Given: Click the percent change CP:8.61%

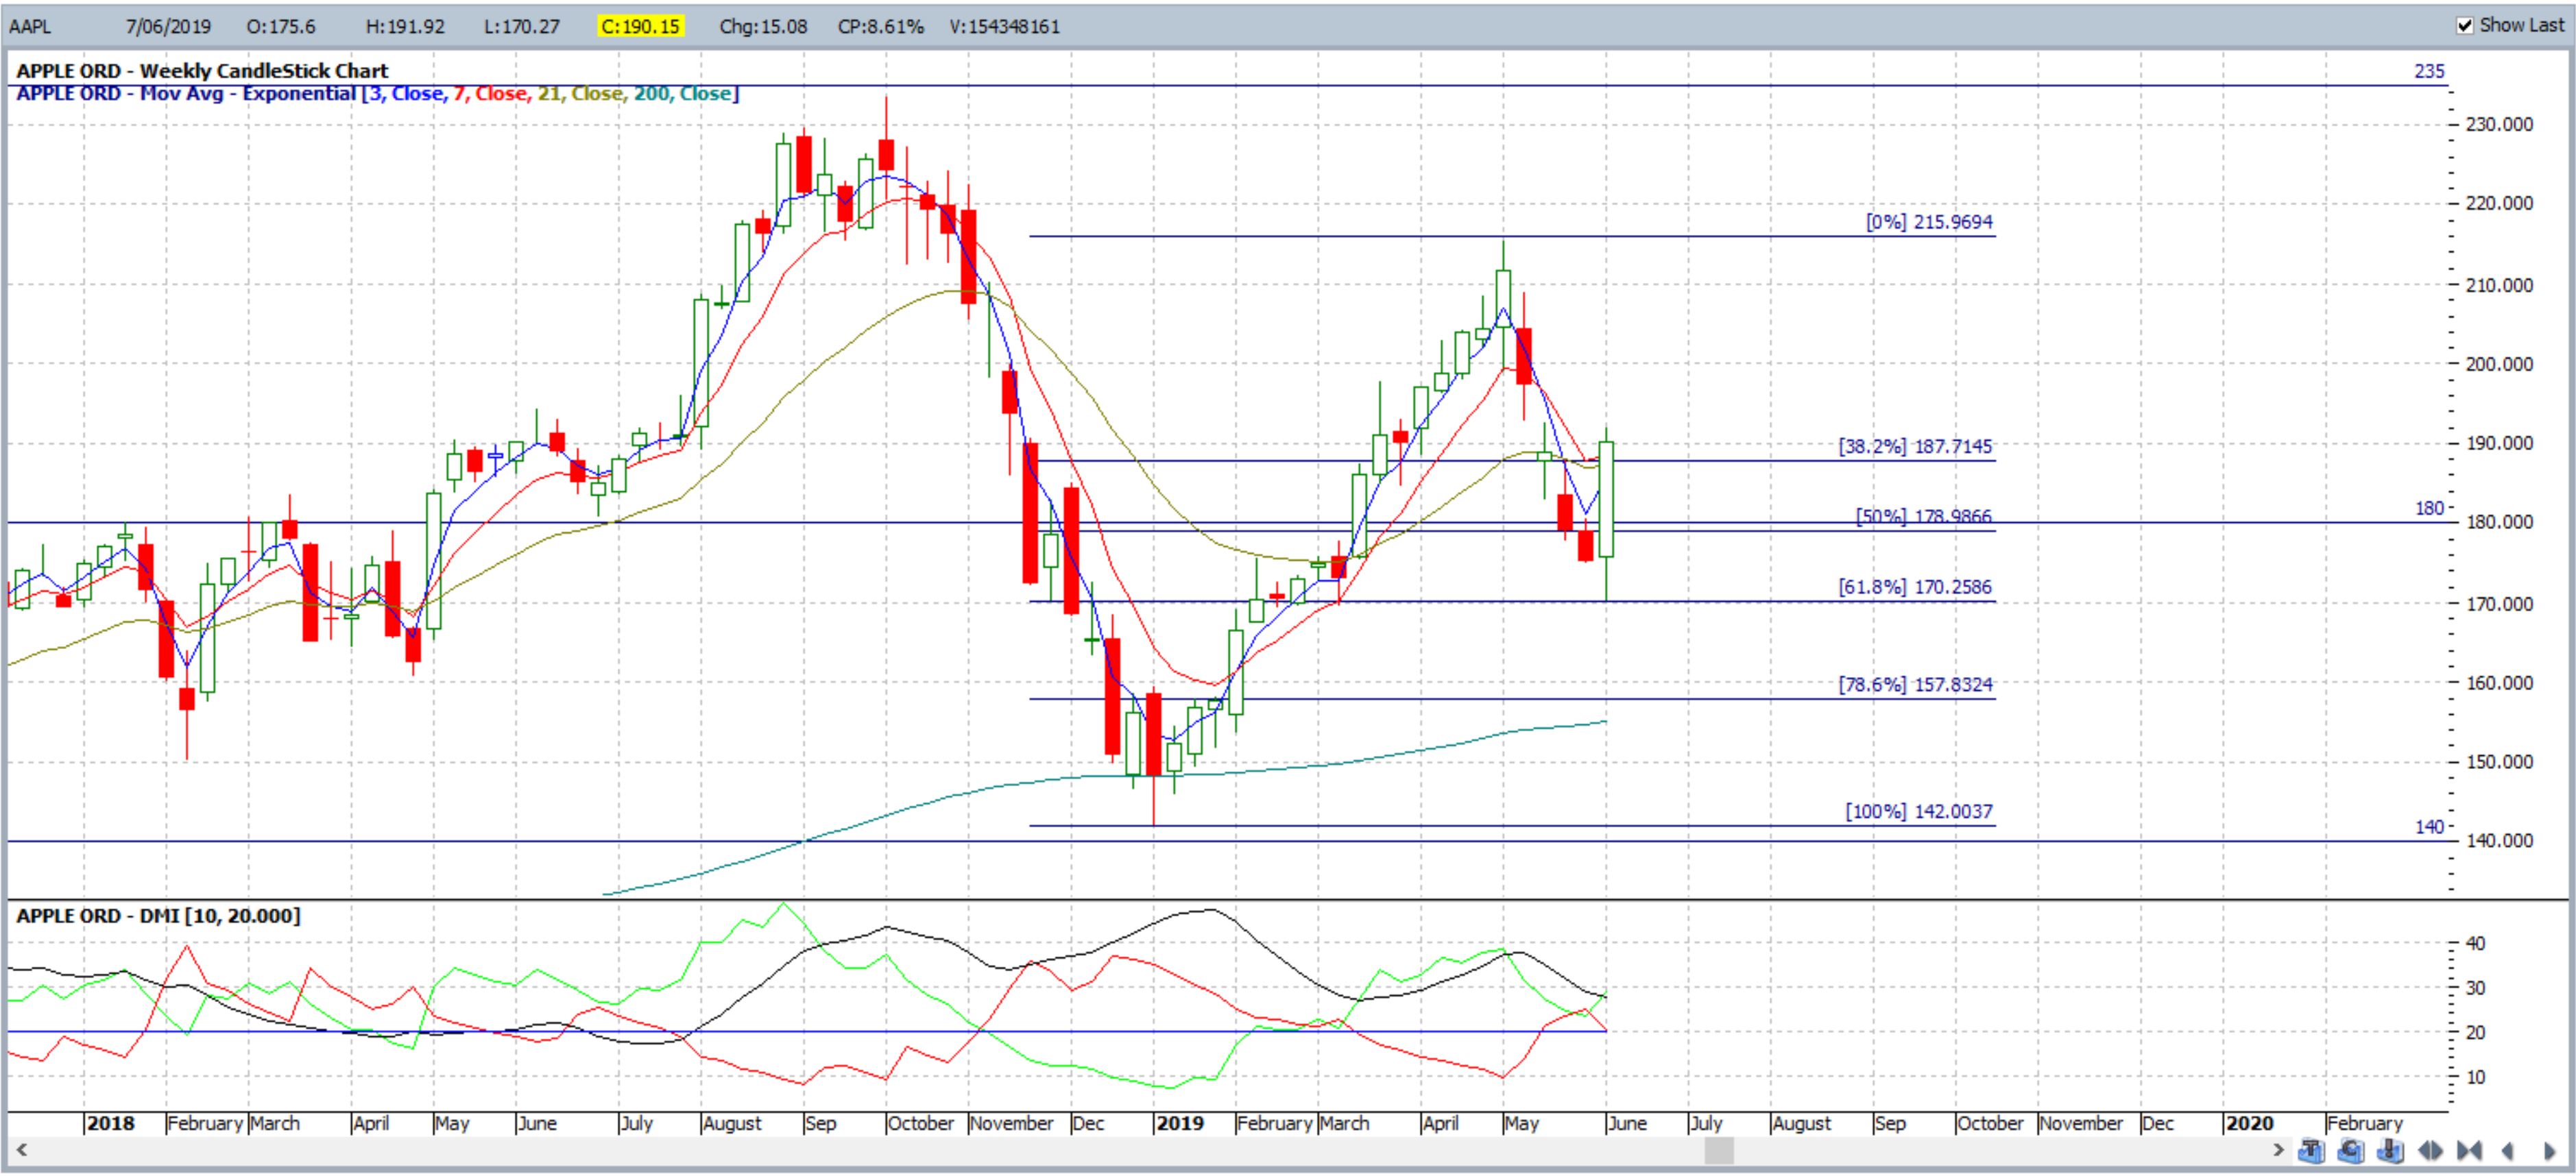Looking at the screenshot, I should (x=881, y=26).
